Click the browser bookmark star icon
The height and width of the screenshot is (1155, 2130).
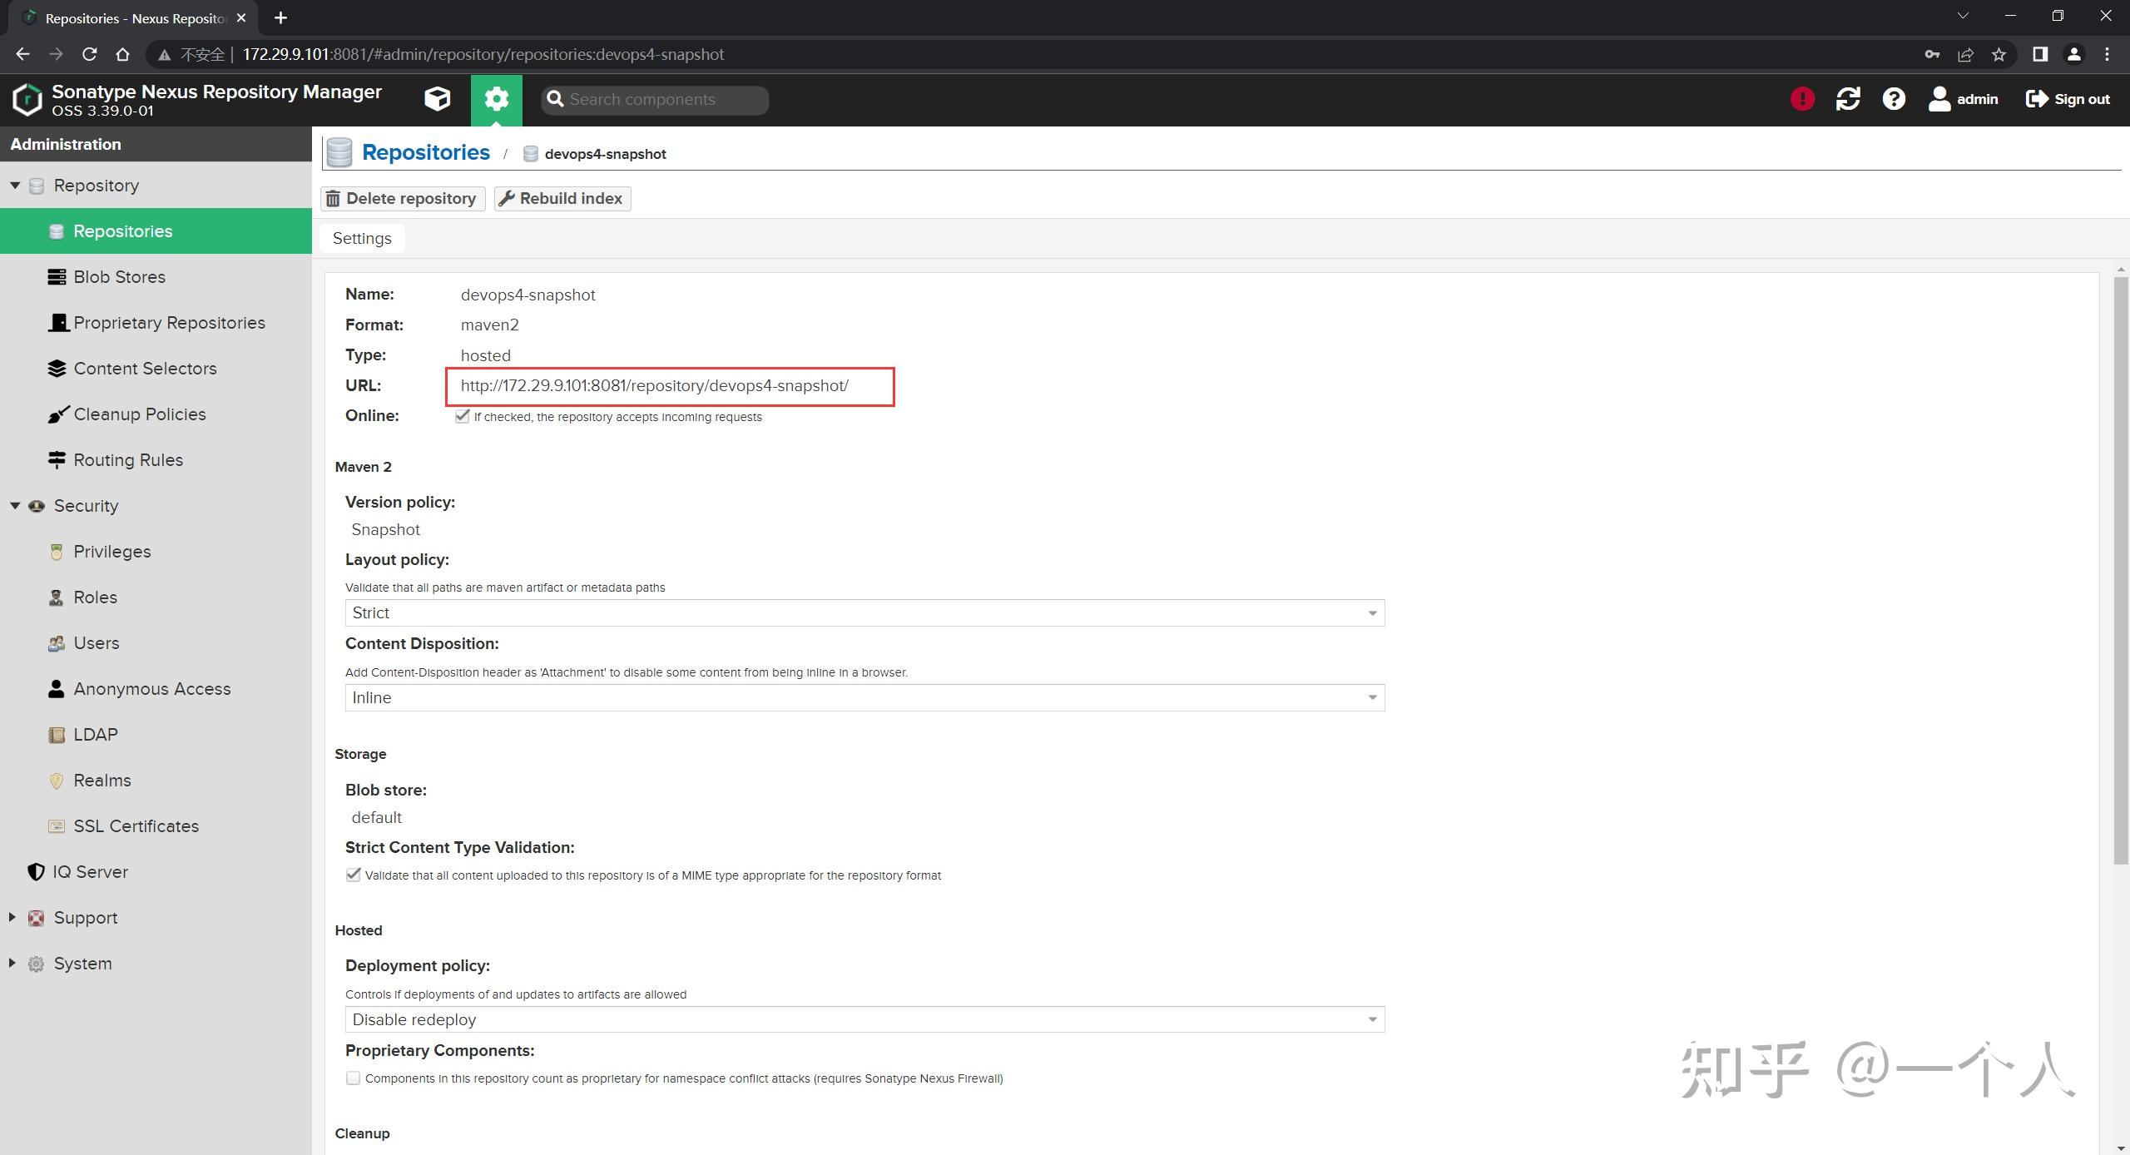1999,54
